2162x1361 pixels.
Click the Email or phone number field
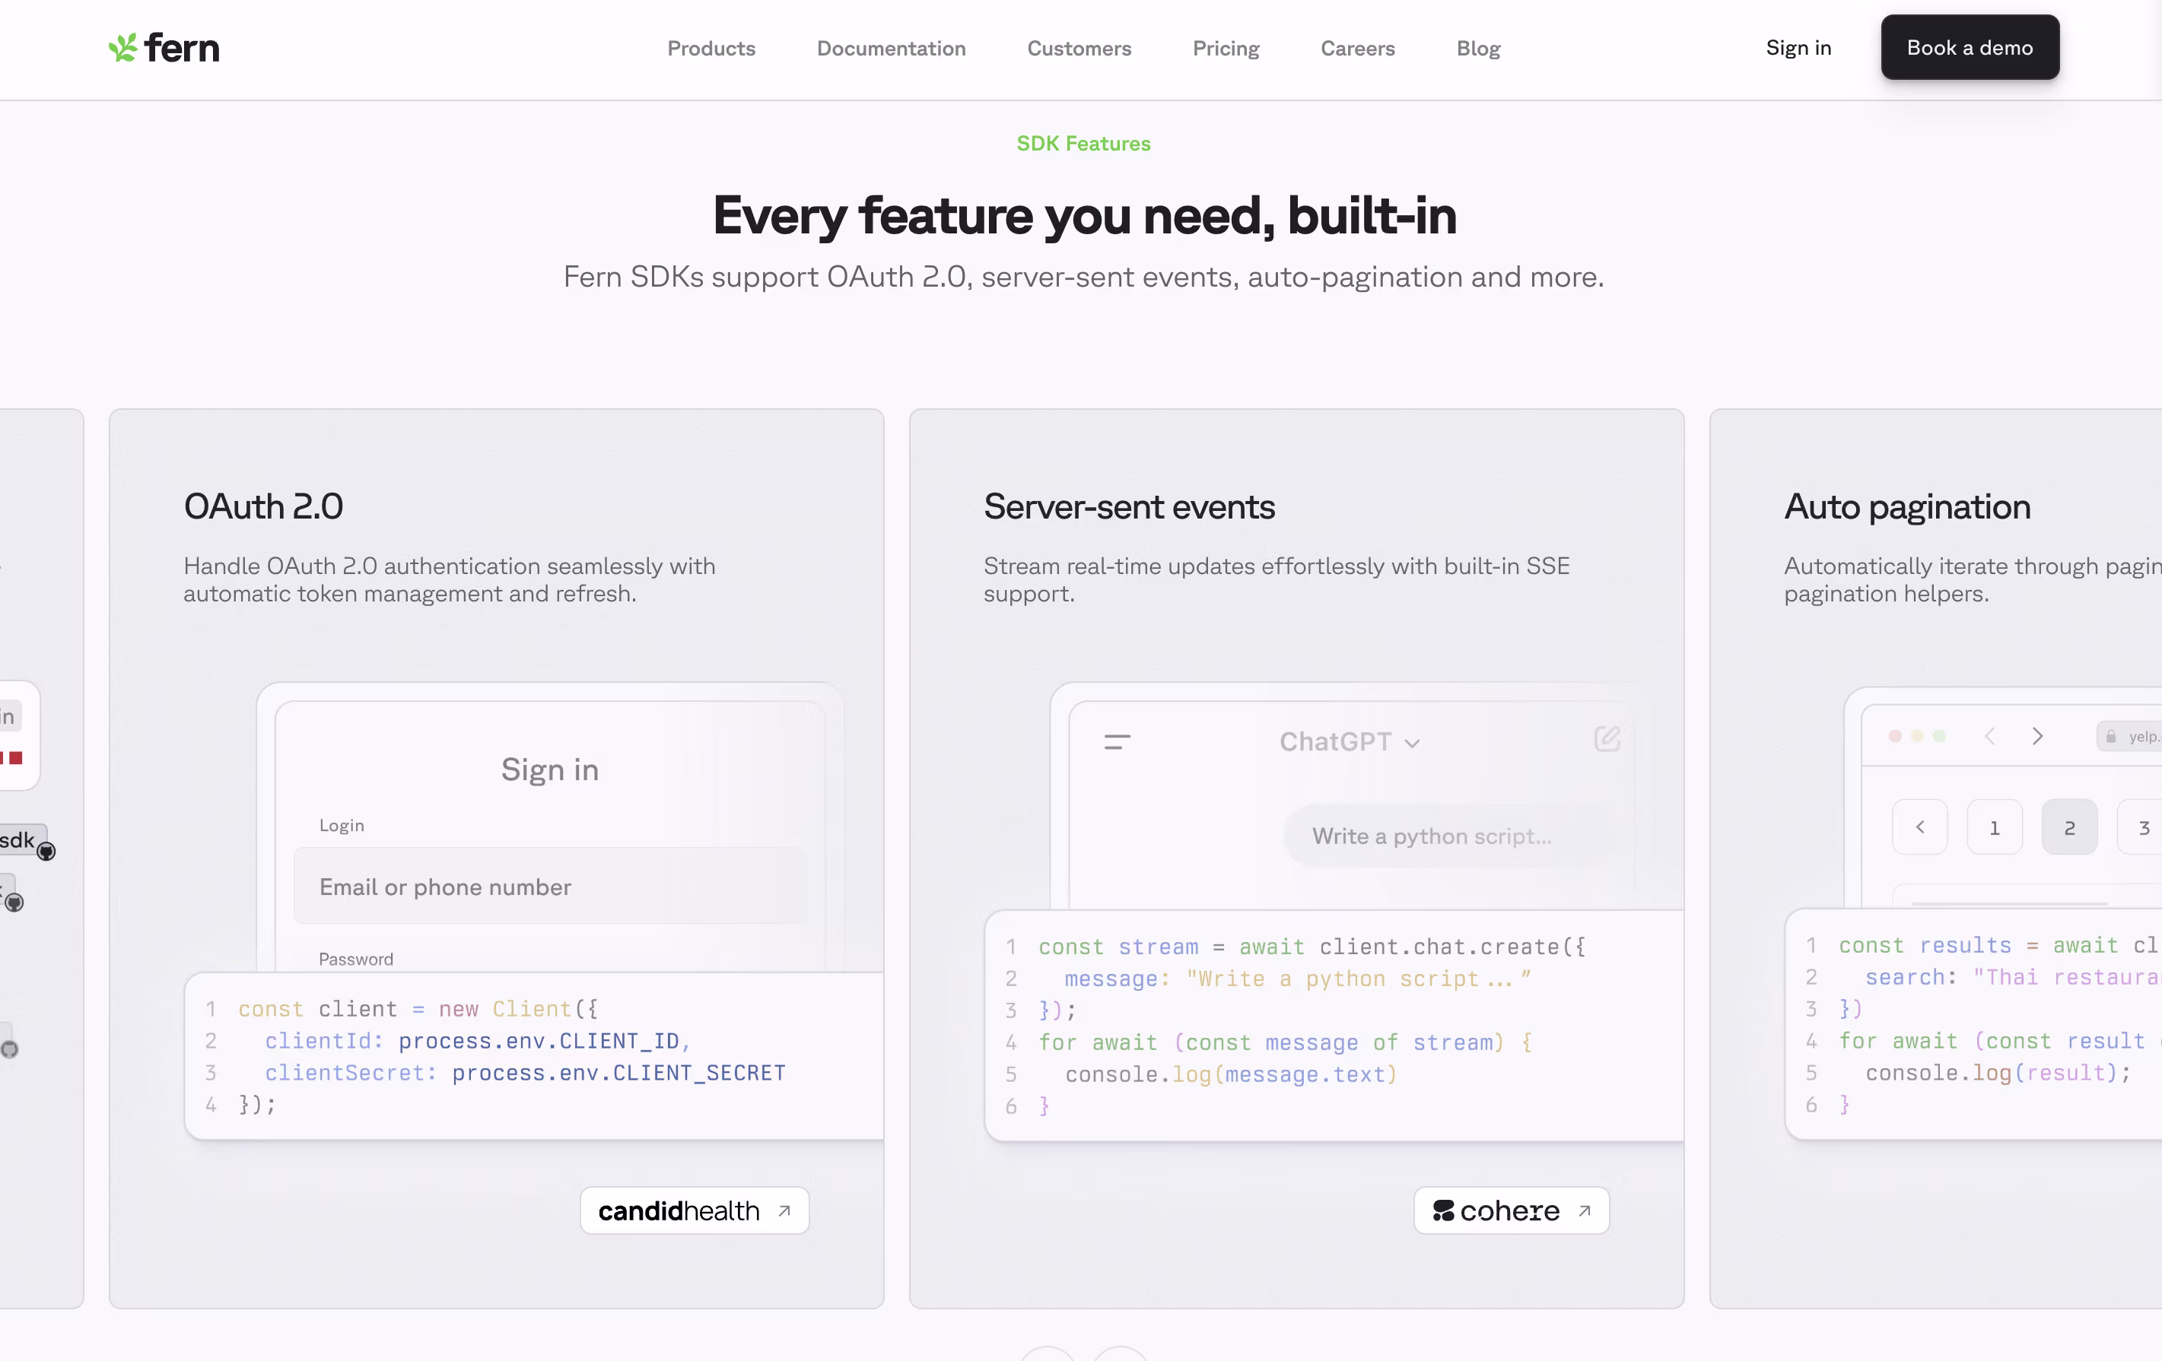point(550,887)
